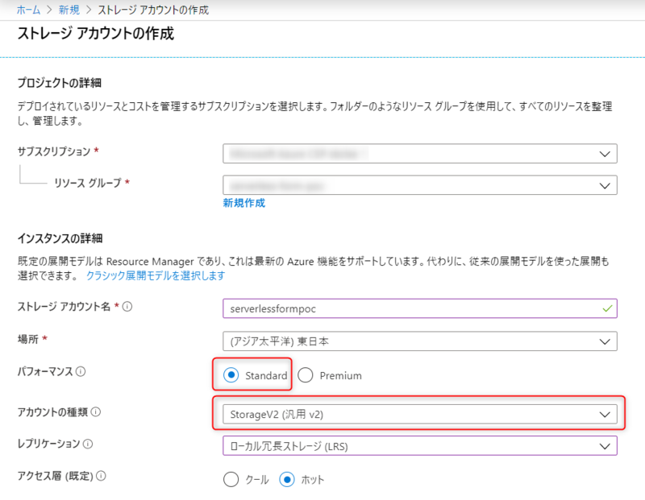Choose the クール access tier option
The width and height of the screenshot is (645, 500).
click(x=231, y=479)
